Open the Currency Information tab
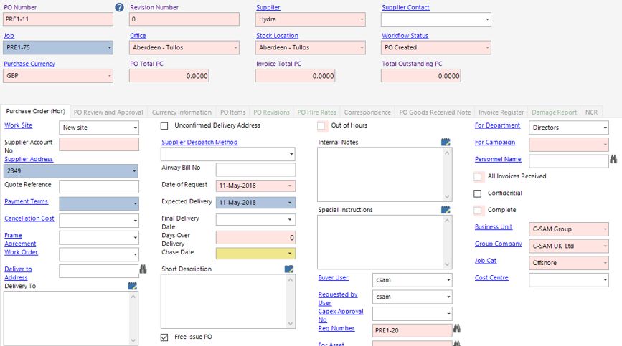Image resolution: width=622 pixels, height=346 pixels. pyautogui.click(x=182, y=112)
